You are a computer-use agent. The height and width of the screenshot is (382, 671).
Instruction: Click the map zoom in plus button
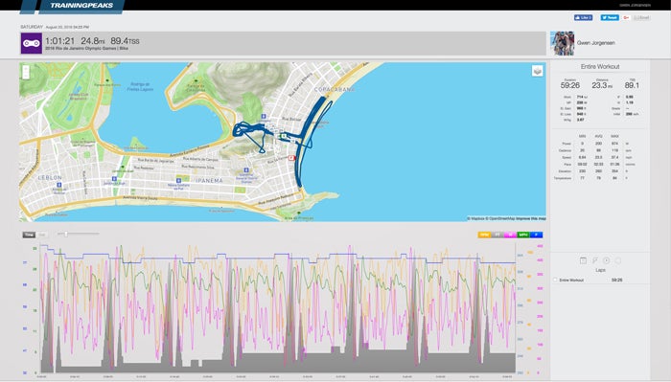tap(26, 68)
